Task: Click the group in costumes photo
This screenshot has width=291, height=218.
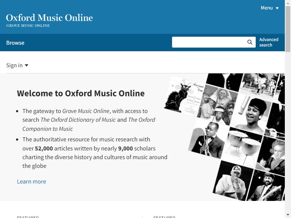Action: pyautogui.click(x=217, y=105)
